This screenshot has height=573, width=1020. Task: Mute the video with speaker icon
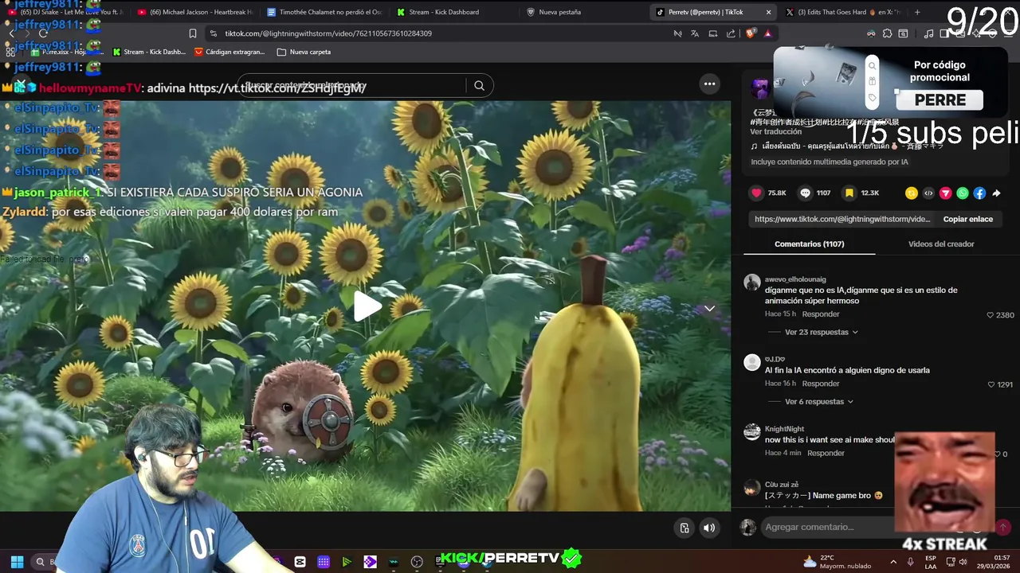pos(708,528)
